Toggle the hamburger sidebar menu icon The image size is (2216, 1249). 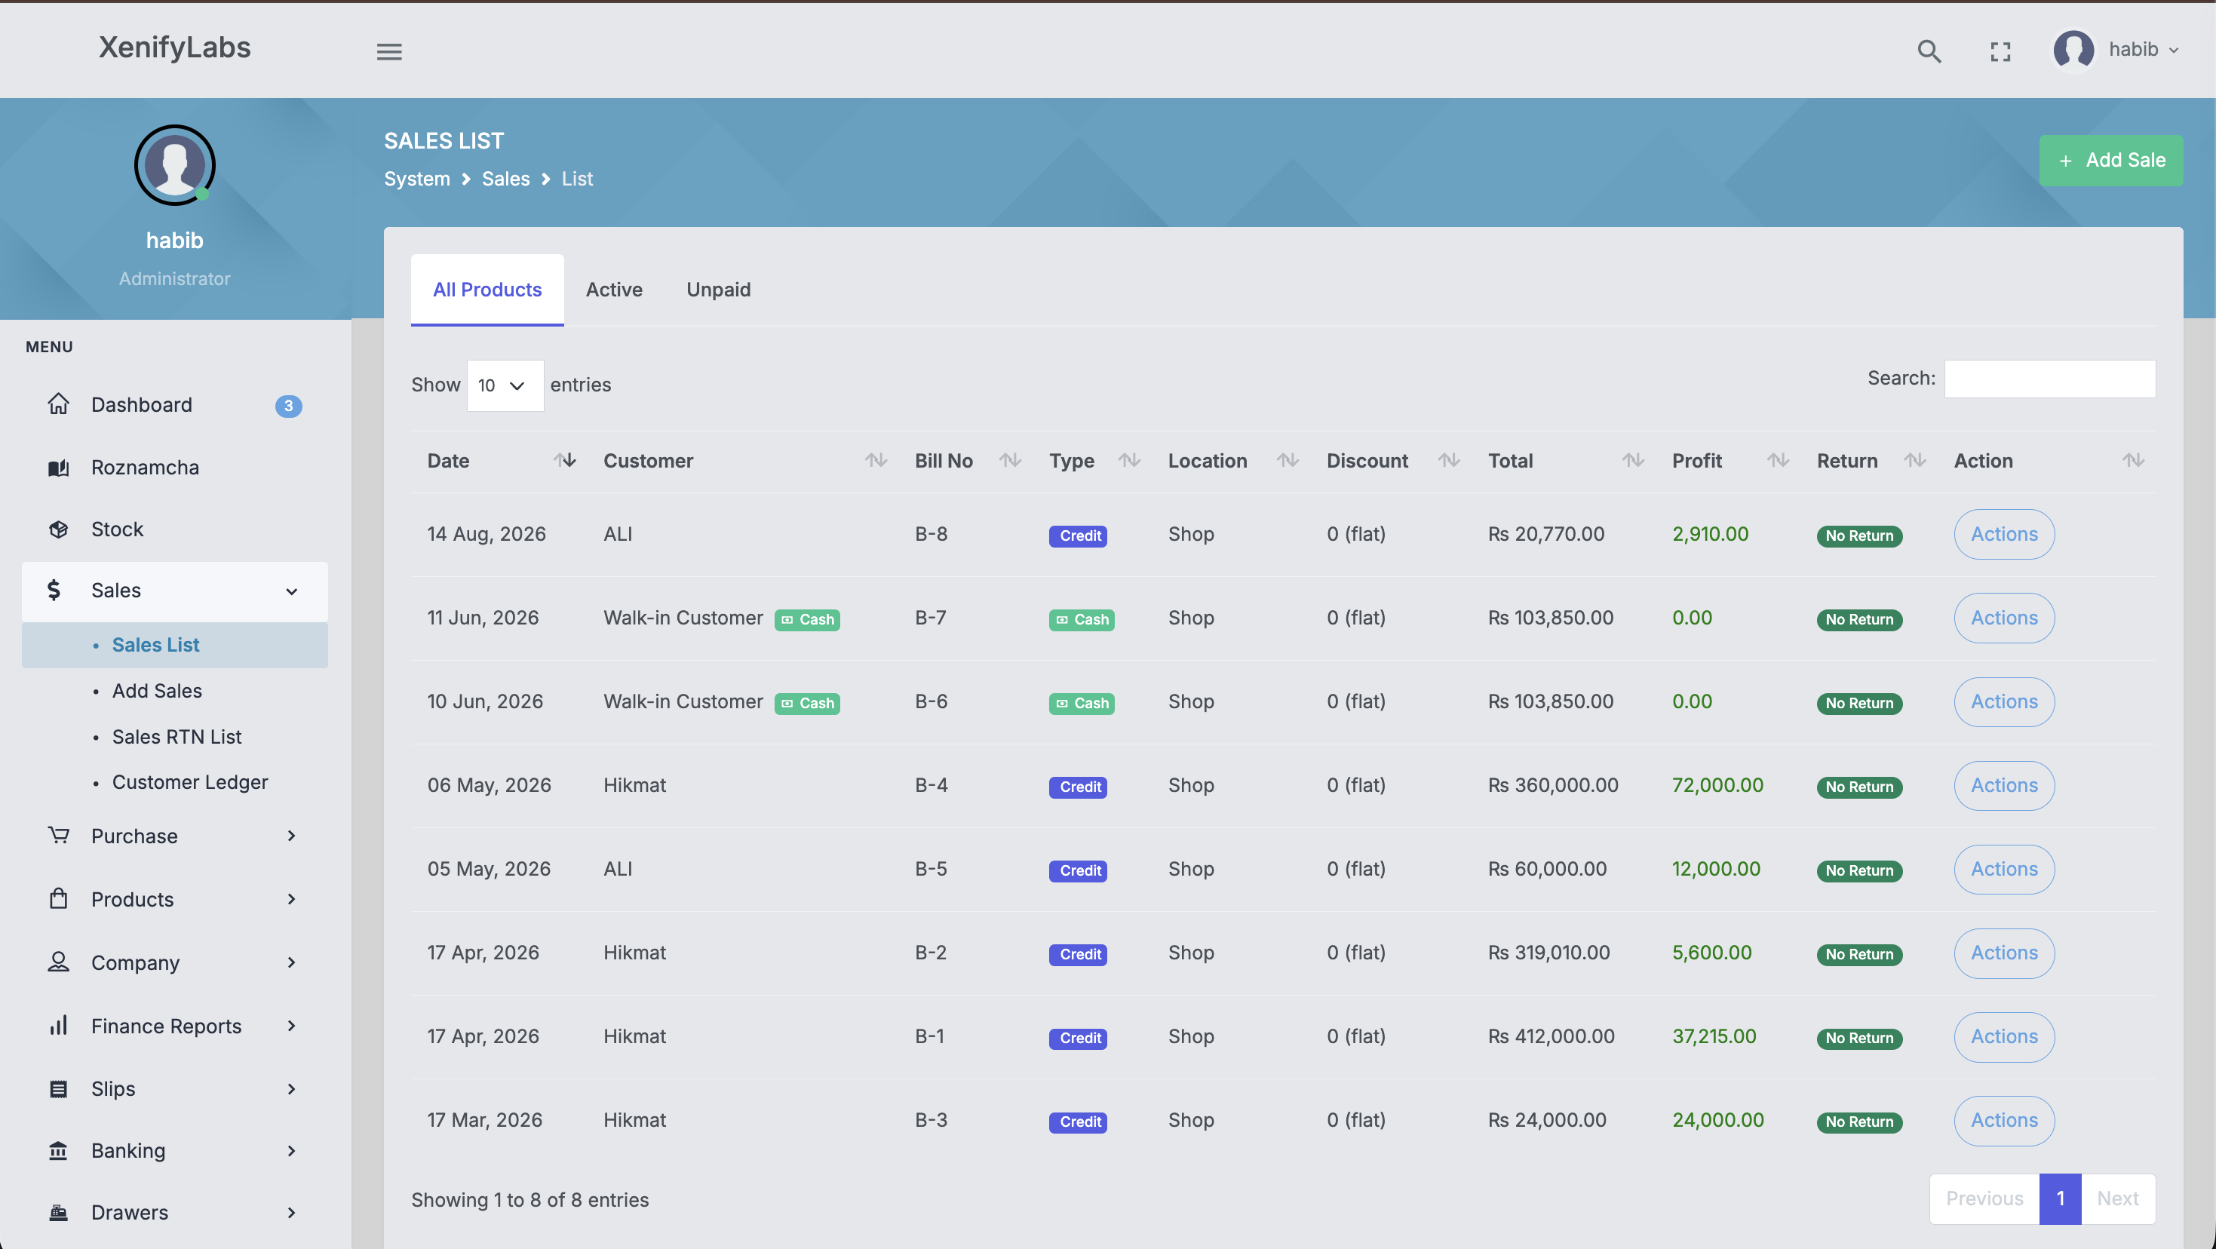coord(389,51)
